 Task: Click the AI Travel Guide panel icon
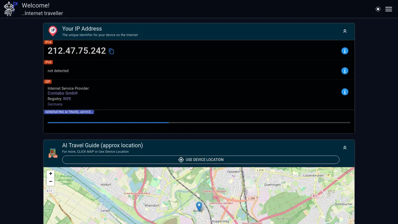53,153
